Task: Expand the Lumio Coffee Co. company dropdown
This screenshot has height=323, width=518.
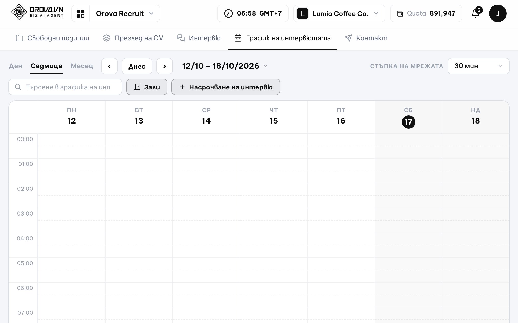Action: pos(339,13)
